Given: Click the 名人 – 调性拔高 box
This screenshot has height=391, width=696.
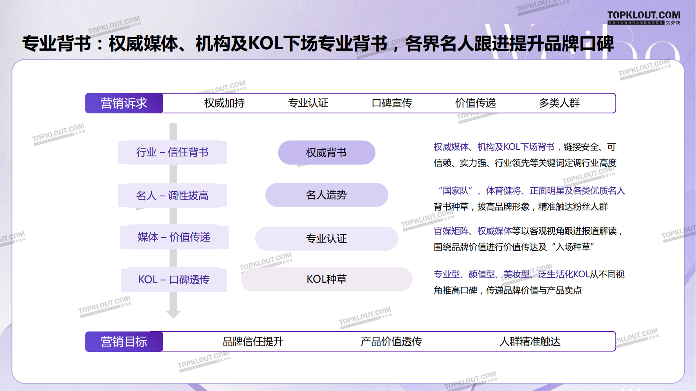Looking at the screenshot, I should [172, 195].
